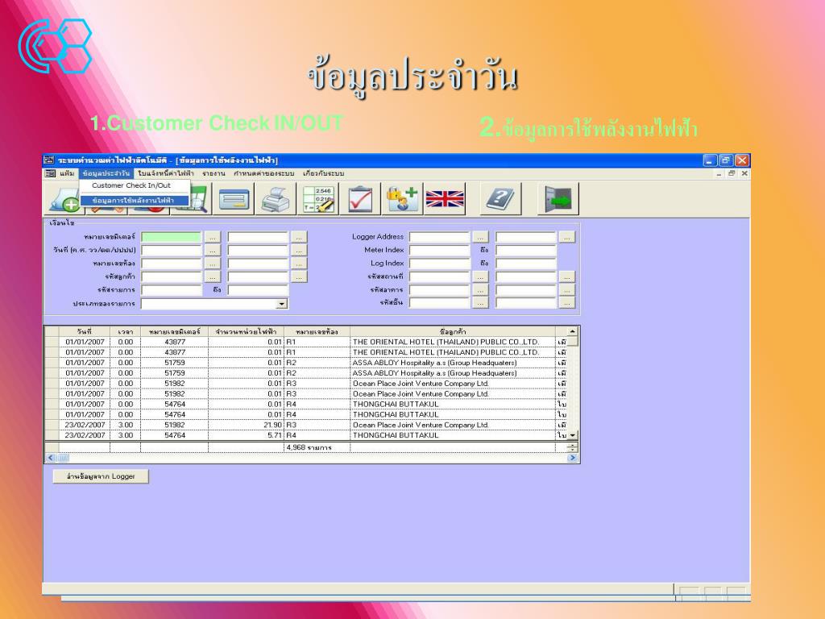
Task: Click the exit door toolbar icon
Action: coord(558,200)
